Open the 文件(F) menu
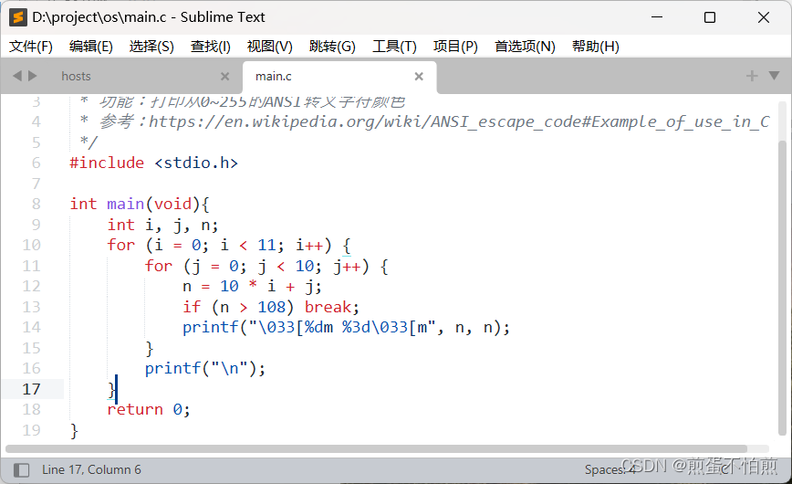 [31, 47]
